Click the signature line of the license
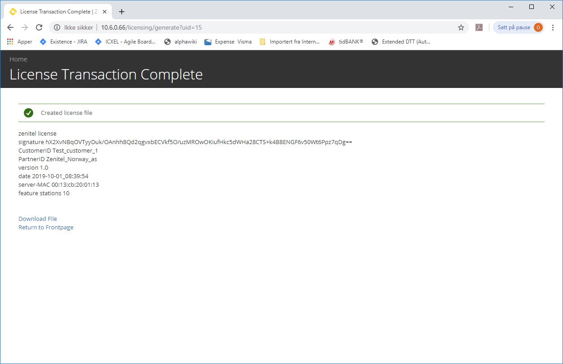563x364 pixels. pyautogui.click(x=185, y=142)
